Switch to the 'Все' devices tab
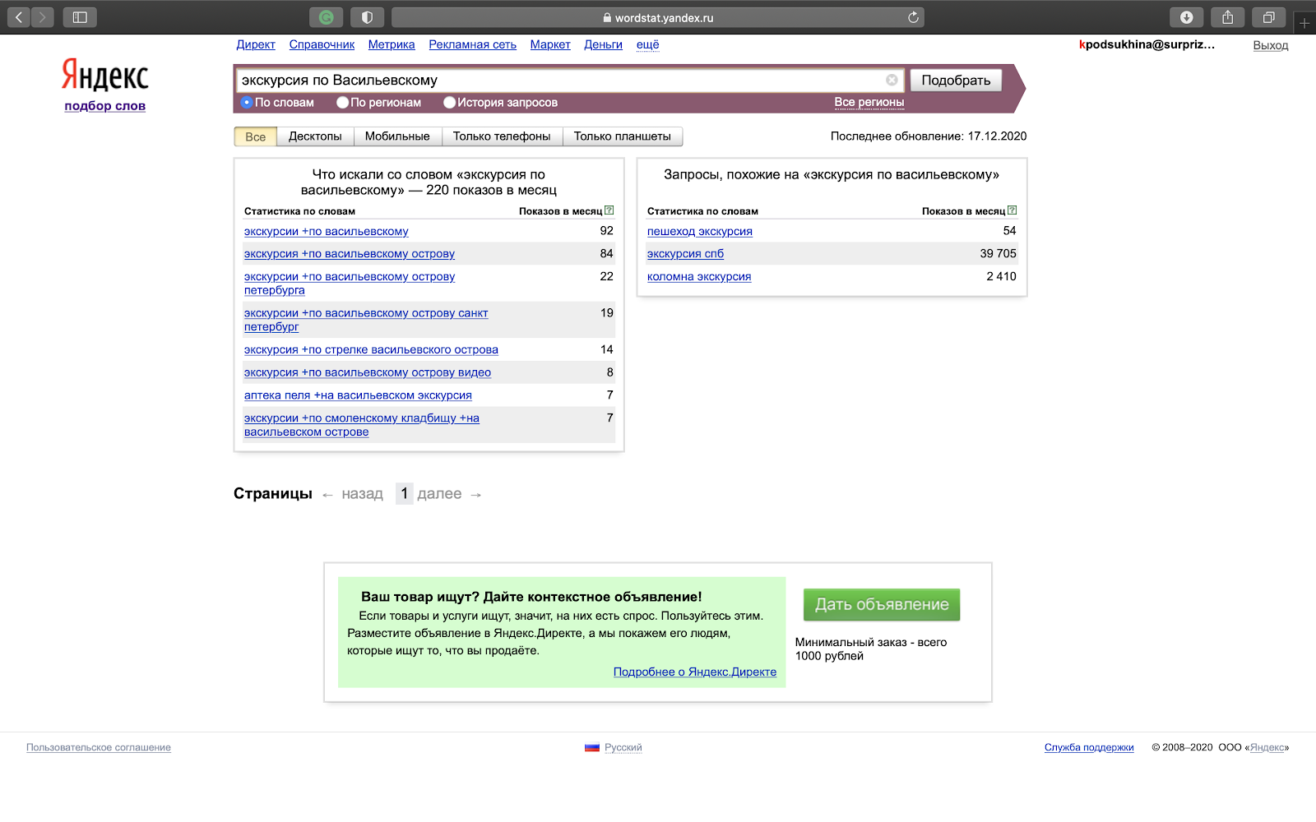This screenshot has width=1316, height=822. (256, 136)
